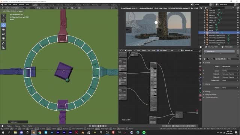Image resolution: width=240 pixels, height=135 pixels.
Task: Open the editor type button in viewport header
Action: 3,8
